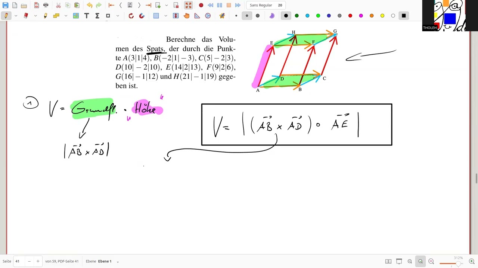
Task: Toggle grid snapping magnet icon
Action: [x=142, y=16]
